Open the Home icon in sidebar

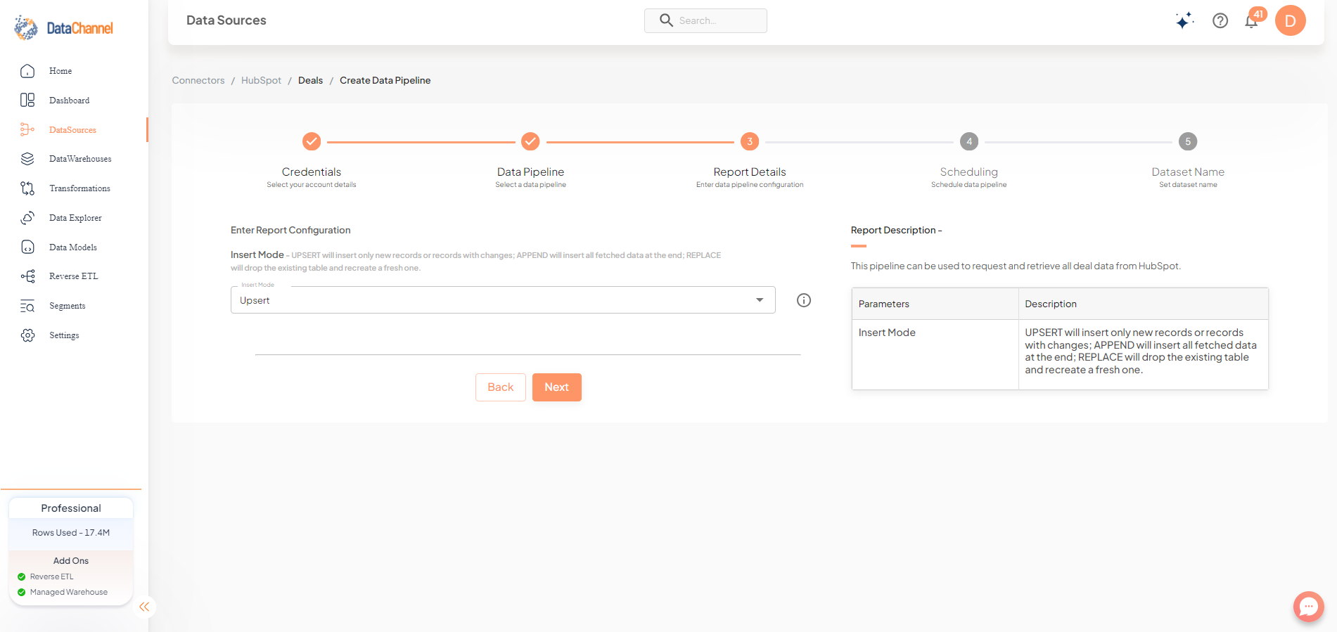tap(27, 71)
